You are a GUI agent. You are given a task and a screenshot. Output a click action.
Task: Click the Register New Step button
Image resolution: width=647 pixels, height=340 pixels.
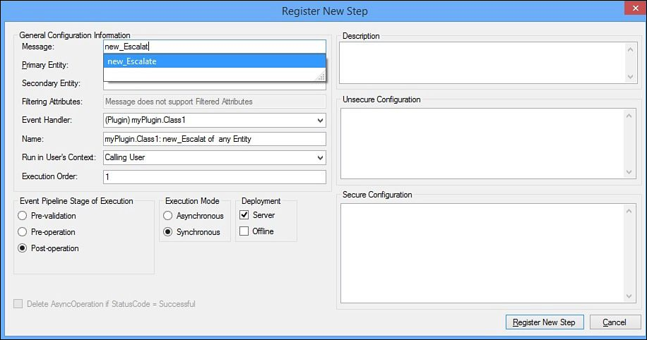point(545,322)
